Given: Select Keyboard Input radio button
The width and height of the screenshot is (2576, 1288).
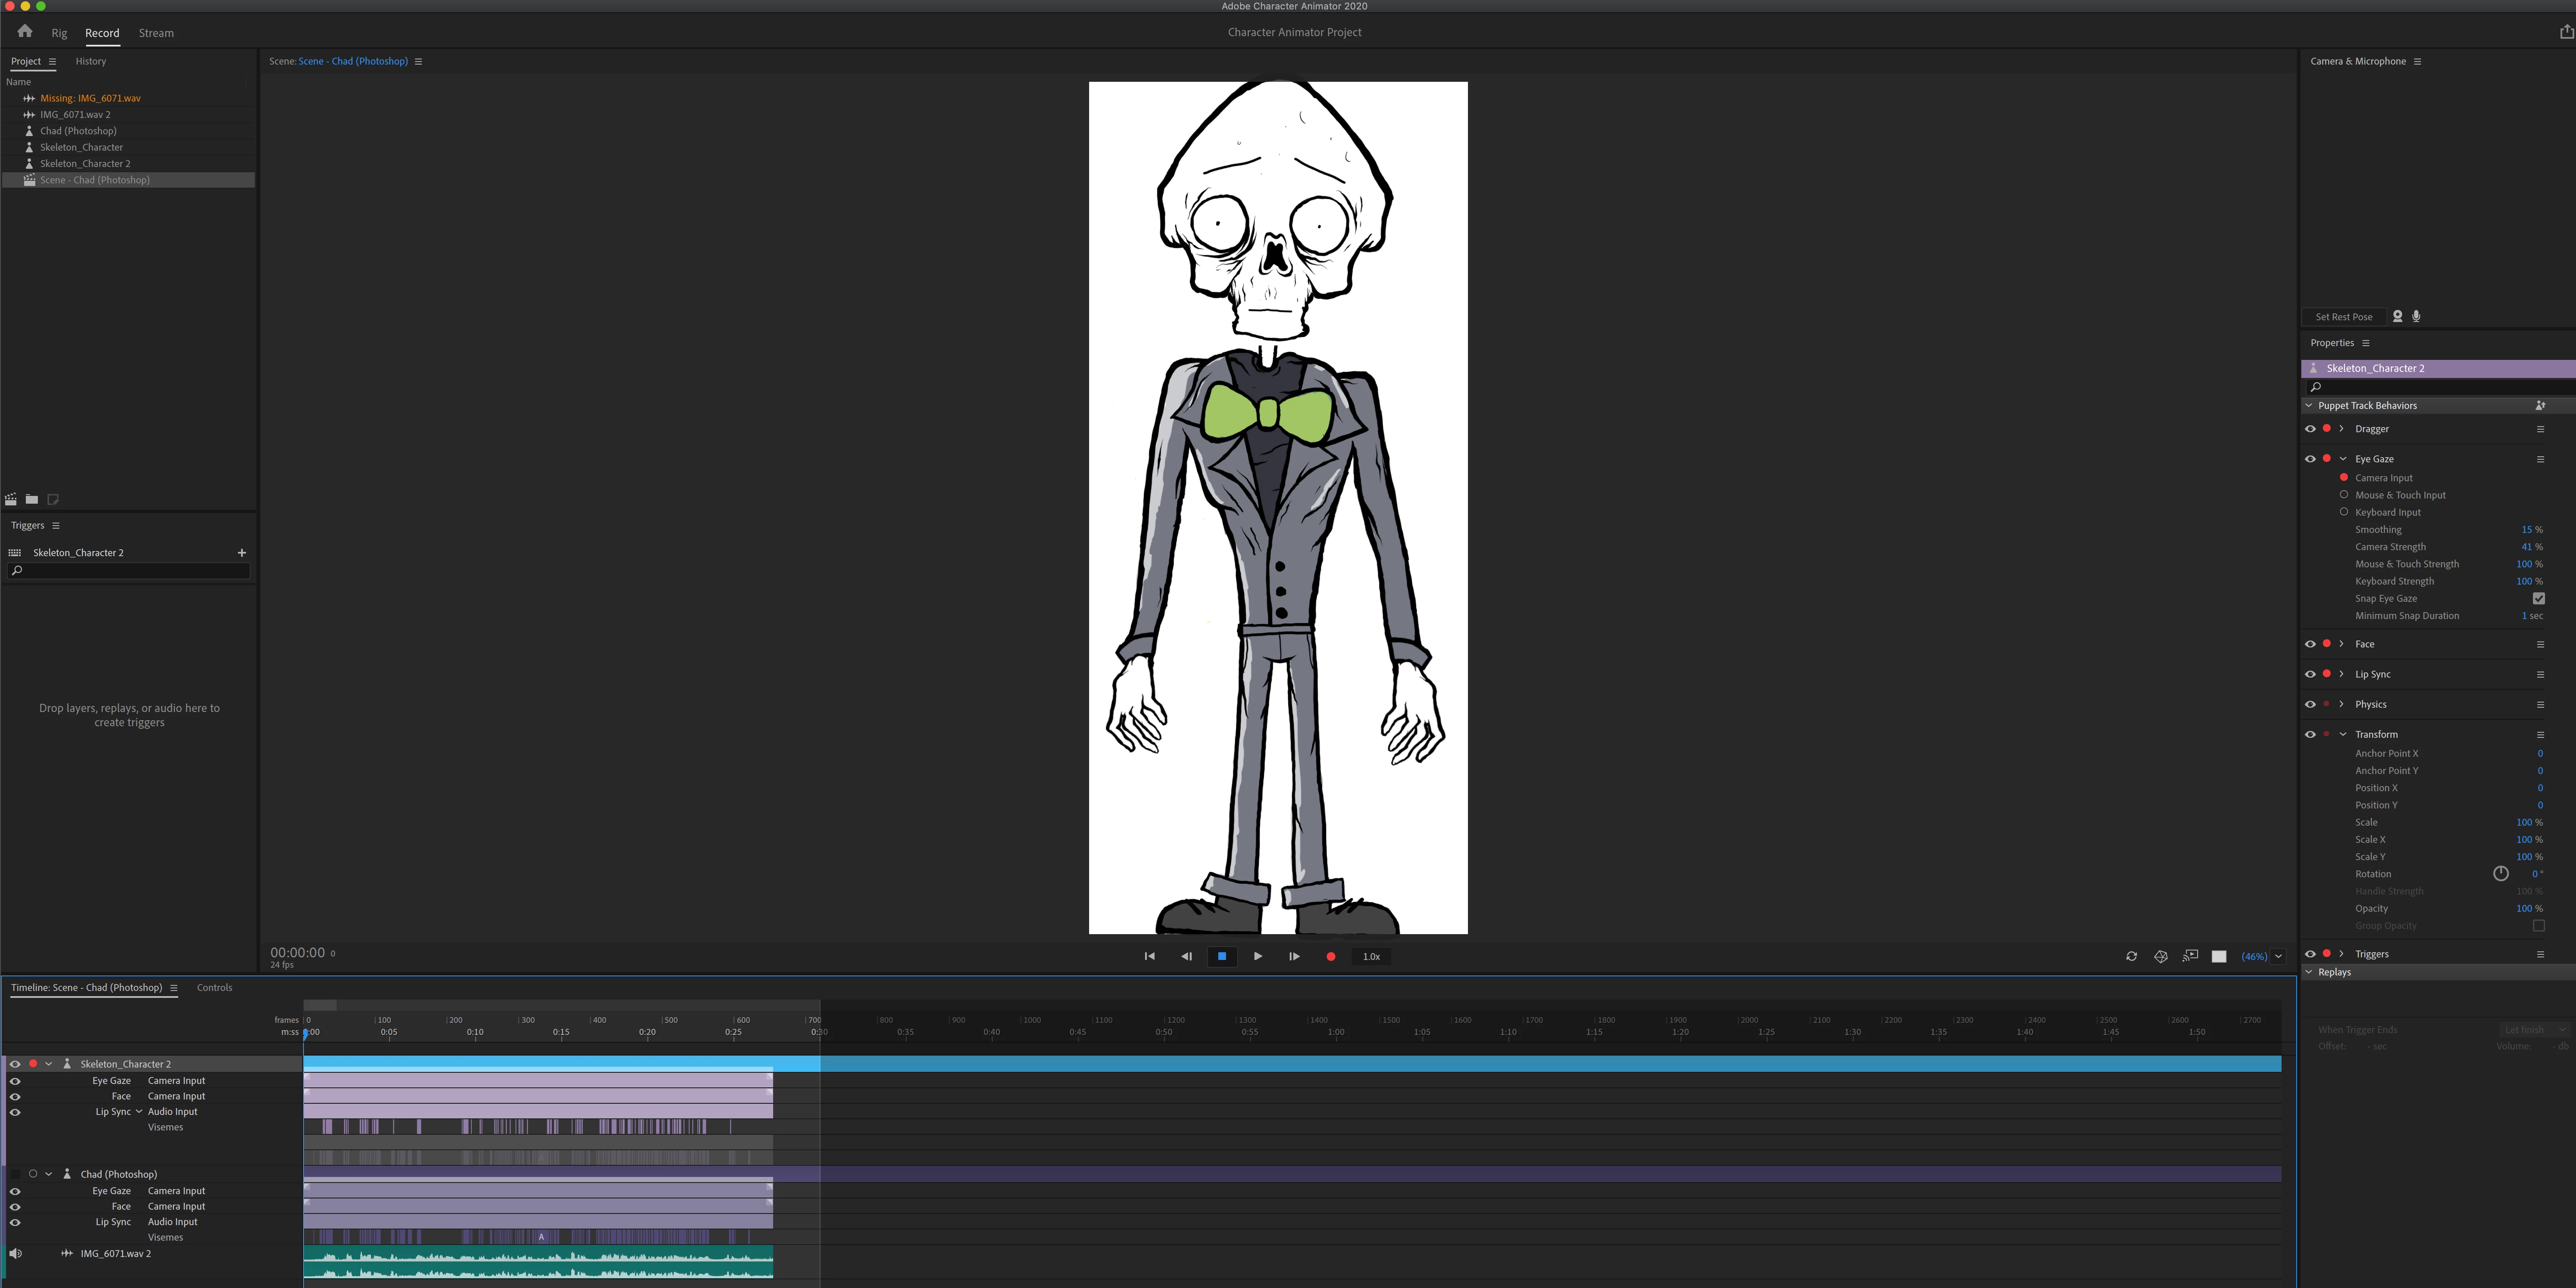Looking at the screenshot, I should pos(2344,511).
